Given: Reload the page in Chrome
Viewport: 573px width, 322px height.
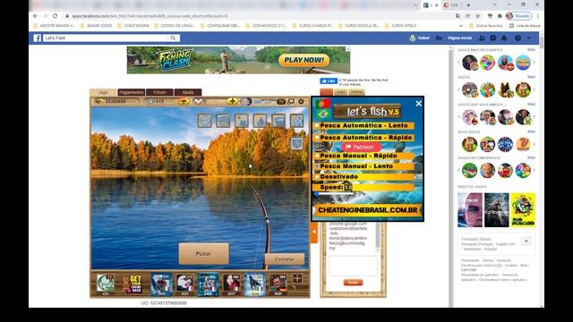Looking at the screenshot, I should [x=56, y=16].
